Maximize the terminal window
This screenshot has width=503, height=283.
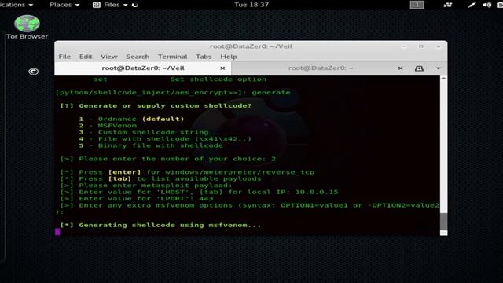pos(421,46)
